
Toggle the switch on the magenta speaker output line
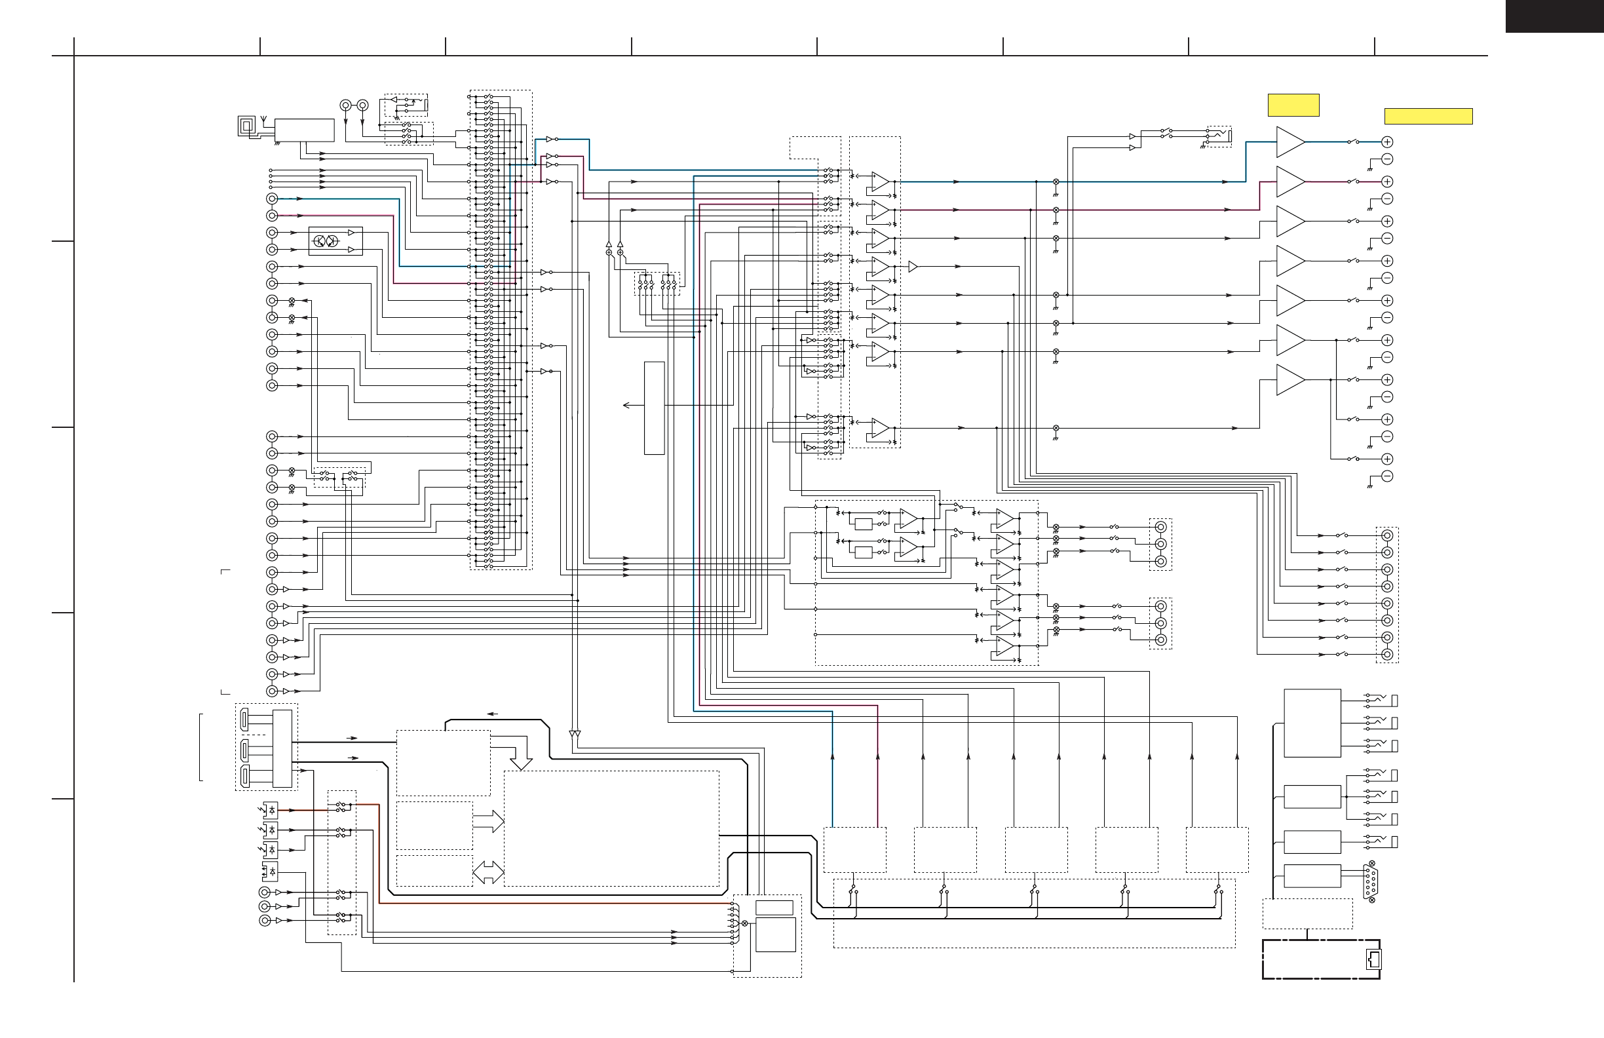click(1352, 182)
